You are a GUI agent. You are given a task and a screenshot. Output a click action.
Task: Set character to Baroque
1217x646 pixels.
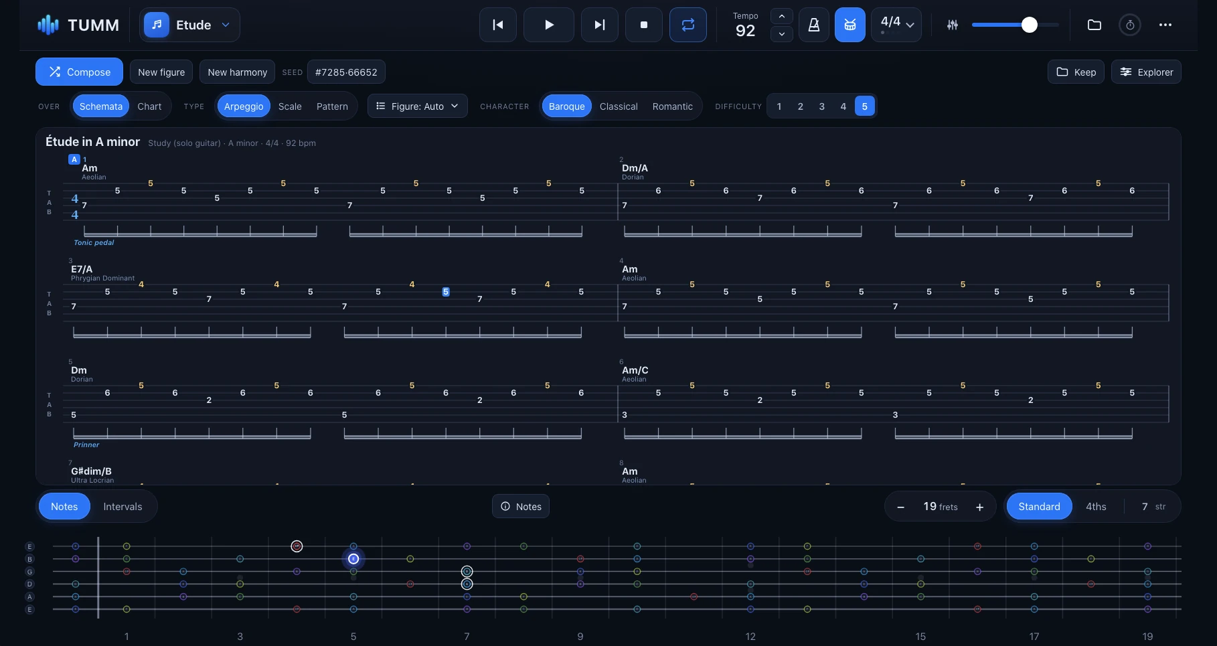tap(567, 106)
